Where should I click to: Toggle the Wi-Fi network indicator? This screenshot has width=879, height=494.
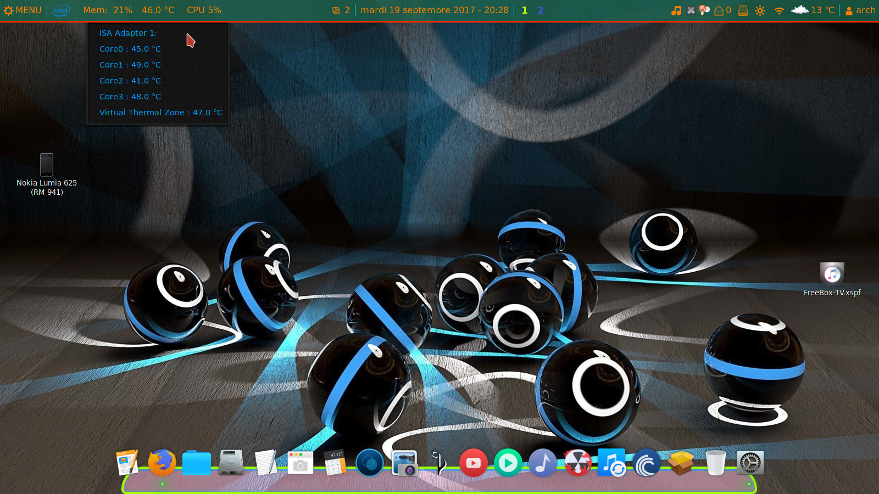[778, 10]
